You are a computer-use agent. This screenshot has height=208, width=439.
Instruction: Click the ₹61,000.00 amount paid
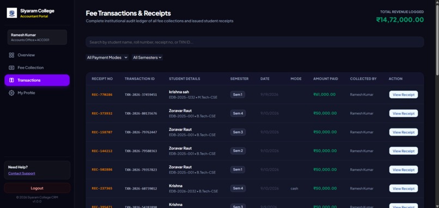click(324, 94)
